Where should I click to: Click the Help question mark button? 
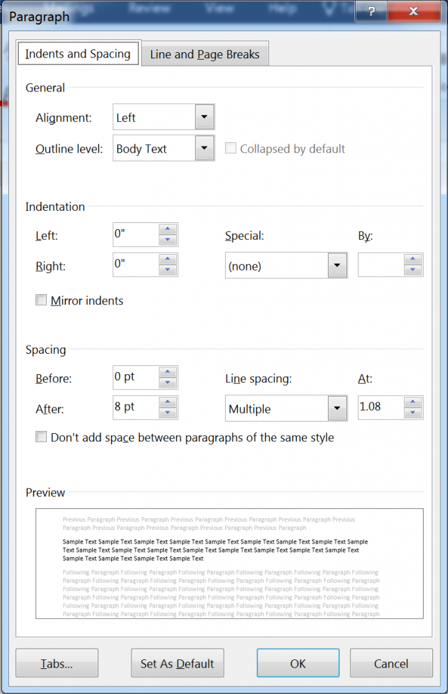pyautogui.click(x=371, y=11)
